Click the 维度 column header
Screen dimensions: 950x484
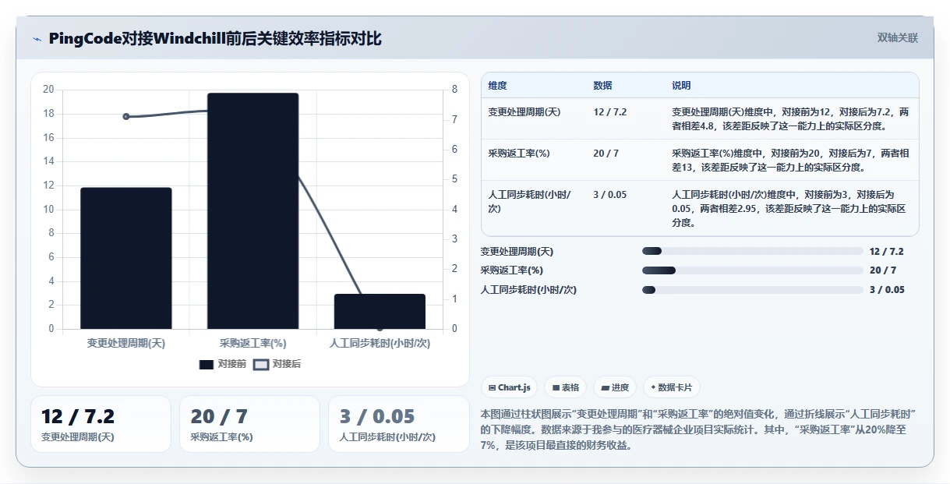pyautogui.click(x=498, y=86)
